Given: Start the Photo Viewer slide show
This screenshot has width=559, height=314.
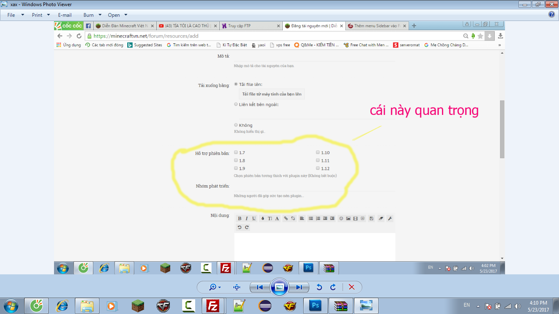Looking at the screenshot, I should (x=279, y=287).
